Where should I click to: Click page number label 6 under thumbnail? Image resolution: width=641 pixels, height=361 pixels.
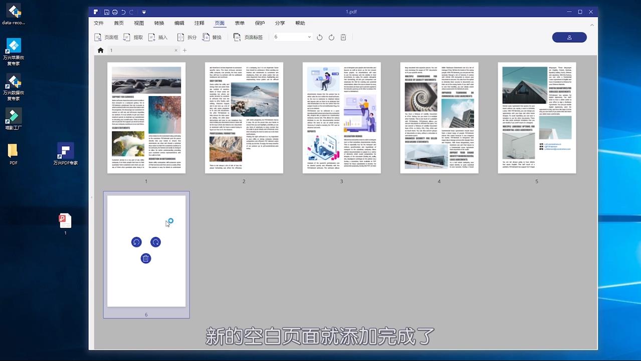click(x=146, y=314)
